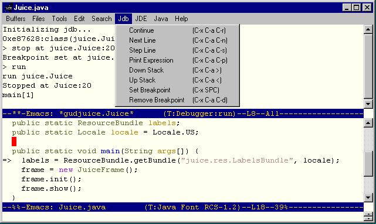Viewport: 376px width, 224px height.
Task: Click the down arrow of Juice.java pane scrollbar
Action: (x=368, y=198)
